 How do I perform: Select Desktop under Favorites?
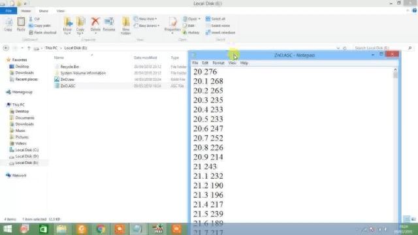22,67
